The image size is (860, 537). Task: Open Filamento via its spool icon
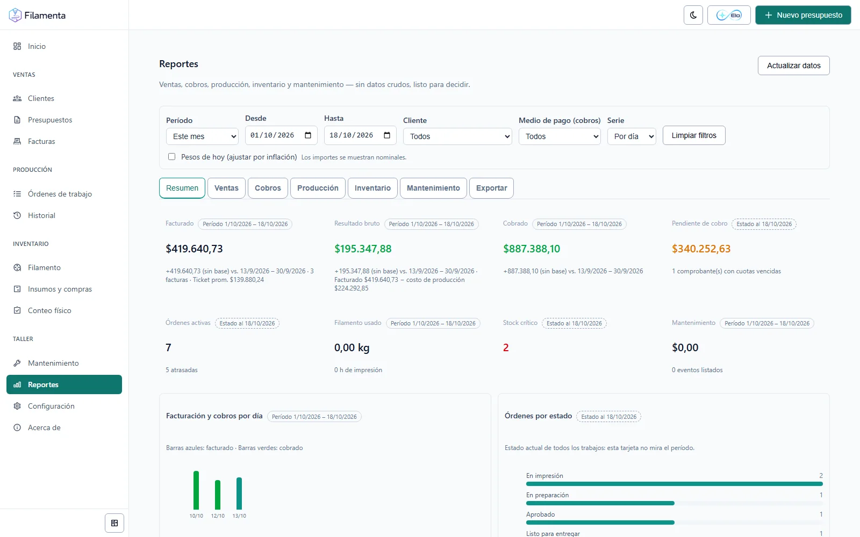17,267
